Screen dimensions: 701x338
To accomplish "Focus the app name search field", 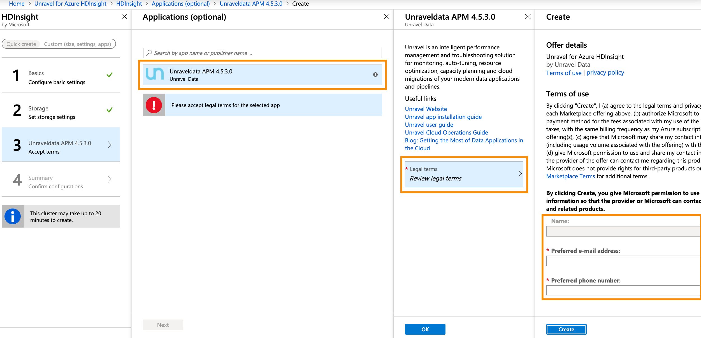I will [263, 53].
